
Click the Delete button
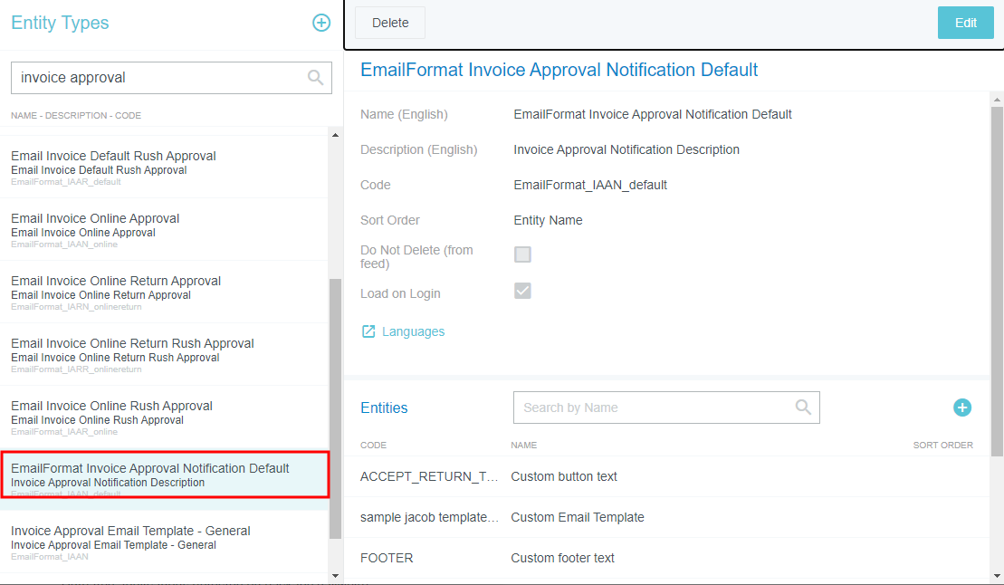(390, 23)
